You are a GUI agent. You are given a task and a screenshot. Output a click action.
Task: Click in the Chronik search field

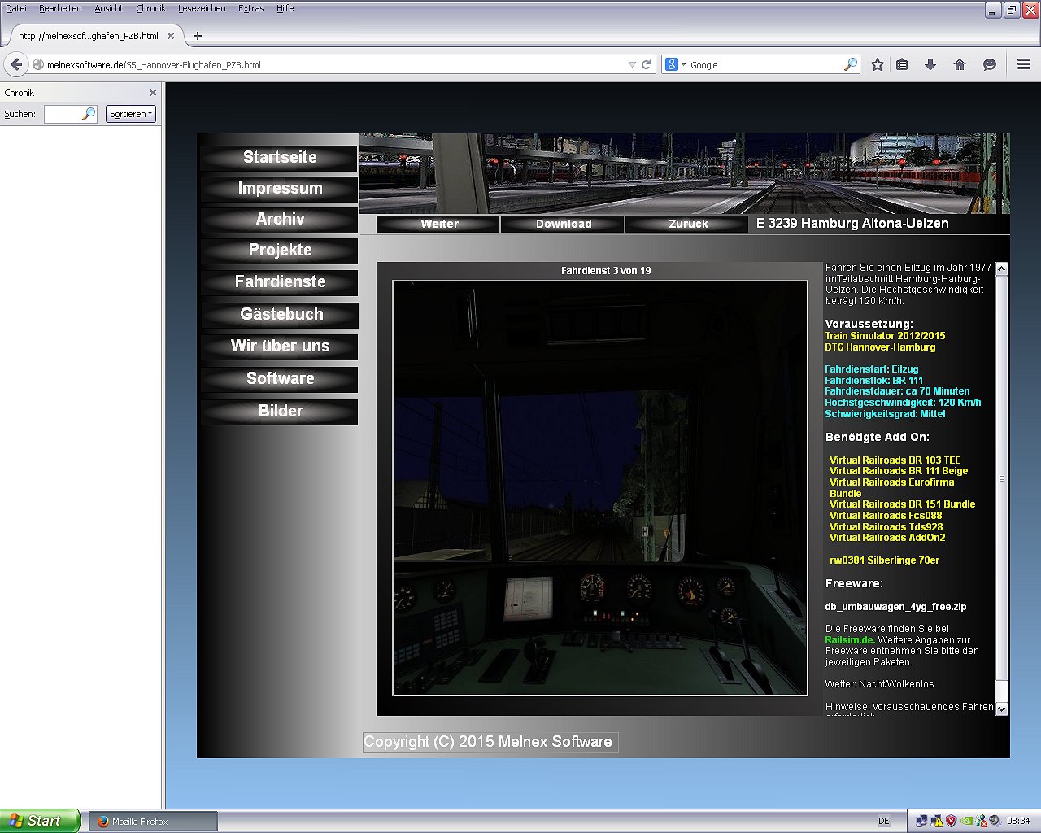(63, 114)
